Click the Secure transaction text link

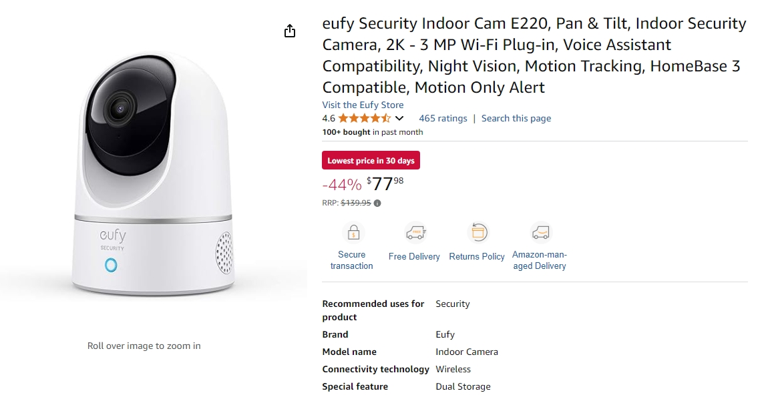coord(351,260)
